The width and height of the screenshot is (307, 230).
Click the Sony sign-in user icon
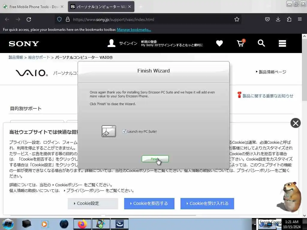tap(112, 43)
